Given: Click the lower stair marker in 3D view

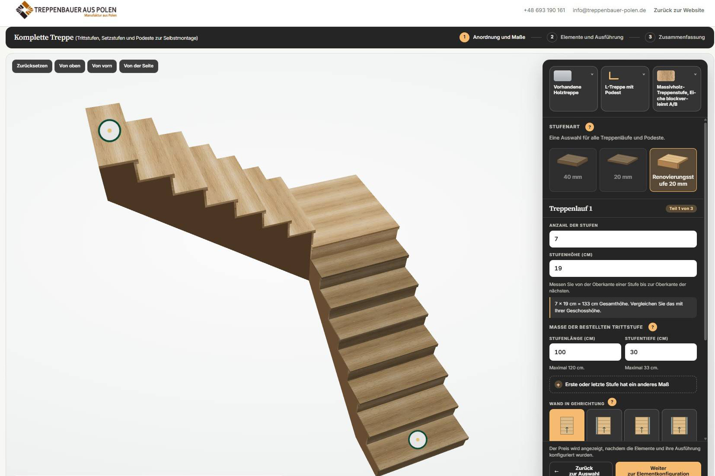Looking at the screenshot, I should [x=418, y=440].
